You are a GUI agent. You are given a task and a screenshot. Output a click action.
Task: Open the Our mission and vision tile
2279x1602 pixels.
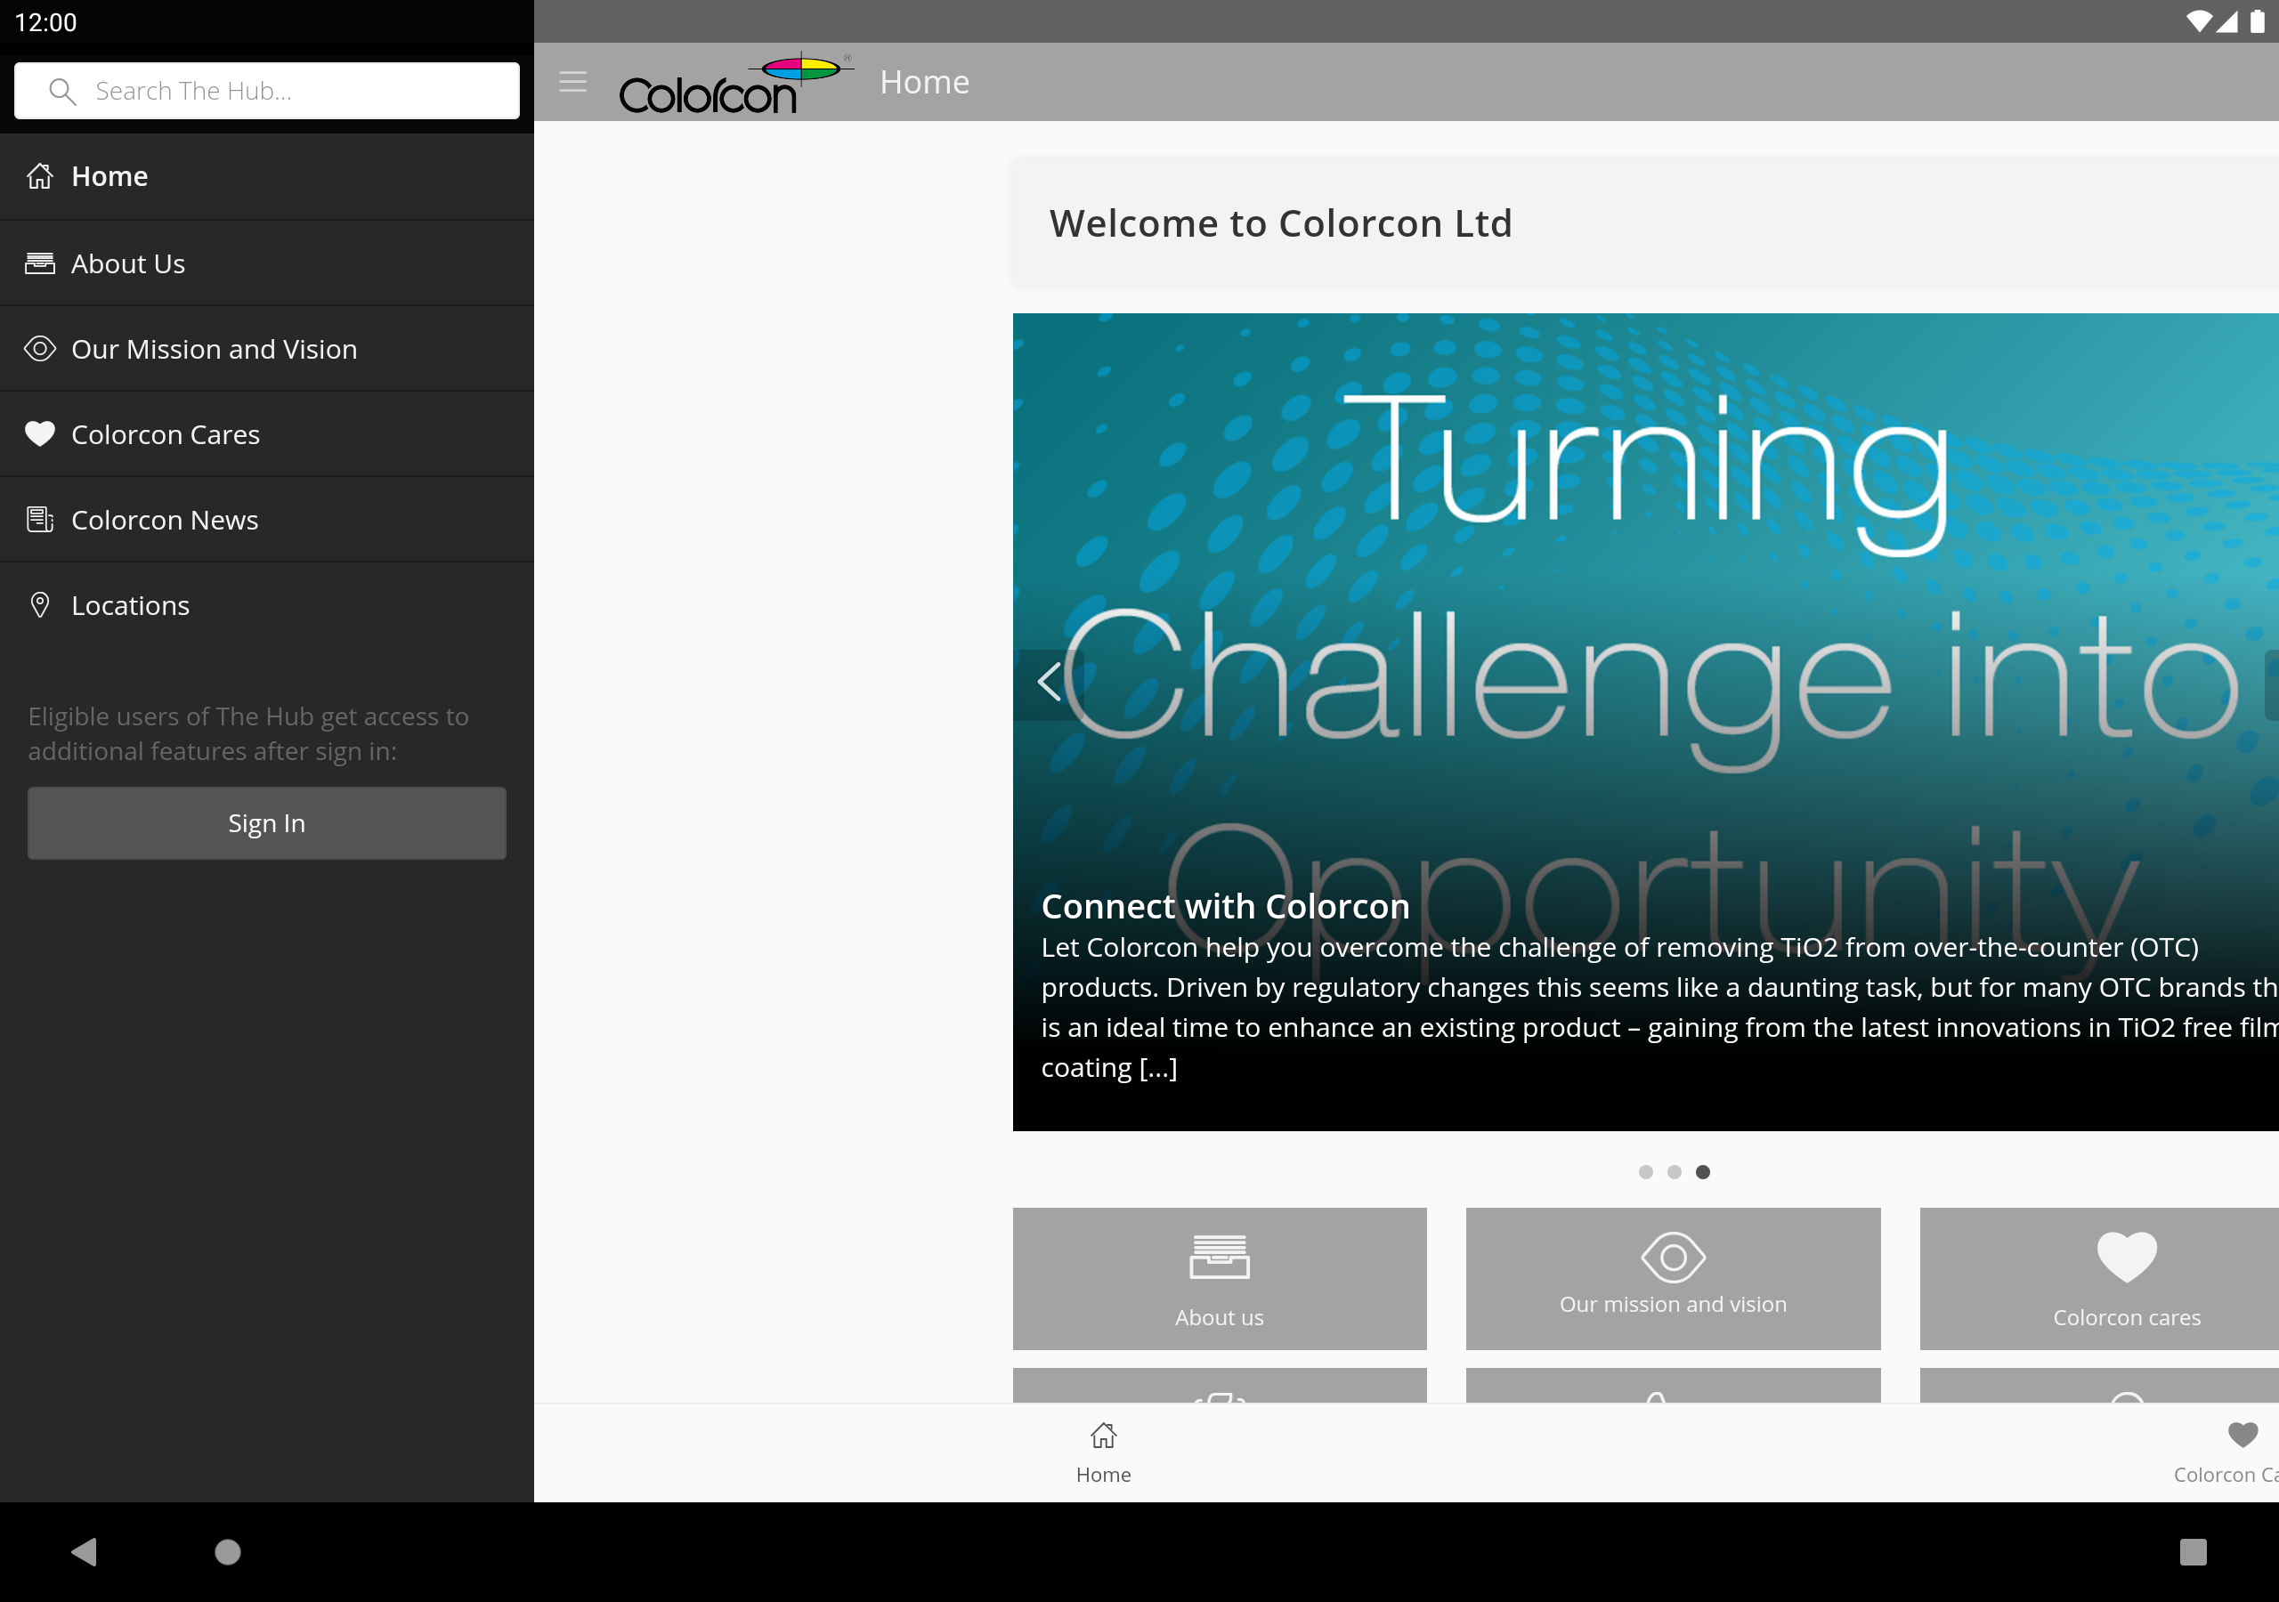pyautogui.click(x=1673, y=1278)
